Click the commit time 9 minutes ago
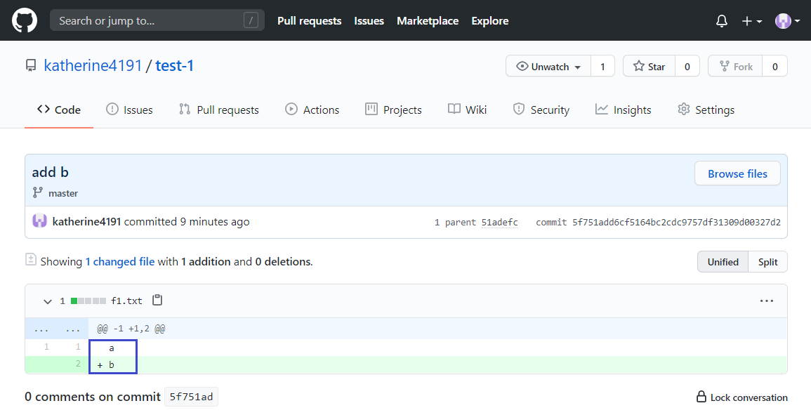Screen dimensions: 811x415 pyautogui.click(x=215, y=221)
